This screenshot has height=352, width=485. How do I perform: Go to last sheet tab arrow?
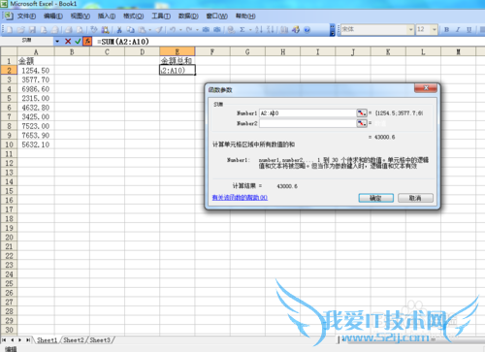point(28,340)
